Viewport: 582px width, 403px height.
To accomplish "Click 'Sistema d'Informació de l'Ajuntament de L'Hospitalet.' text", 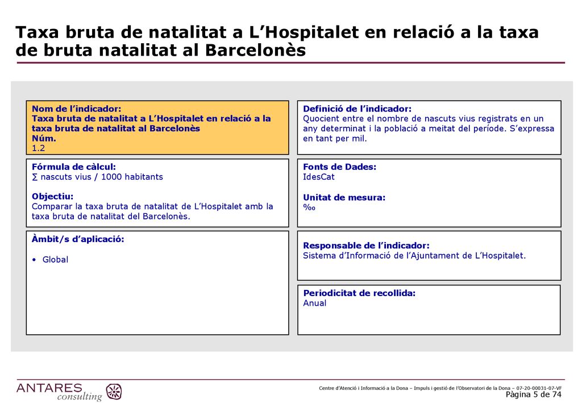I will 414,255.
